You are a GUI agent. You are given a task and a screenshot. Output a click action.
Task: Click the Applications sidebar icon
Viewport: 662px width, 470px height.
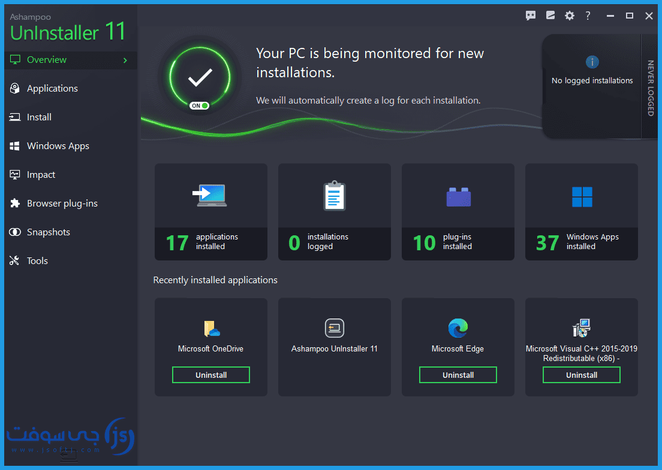[x=15, y=89]
